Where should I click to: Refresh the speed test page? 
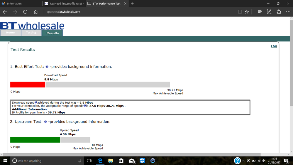tap(25, 12)
